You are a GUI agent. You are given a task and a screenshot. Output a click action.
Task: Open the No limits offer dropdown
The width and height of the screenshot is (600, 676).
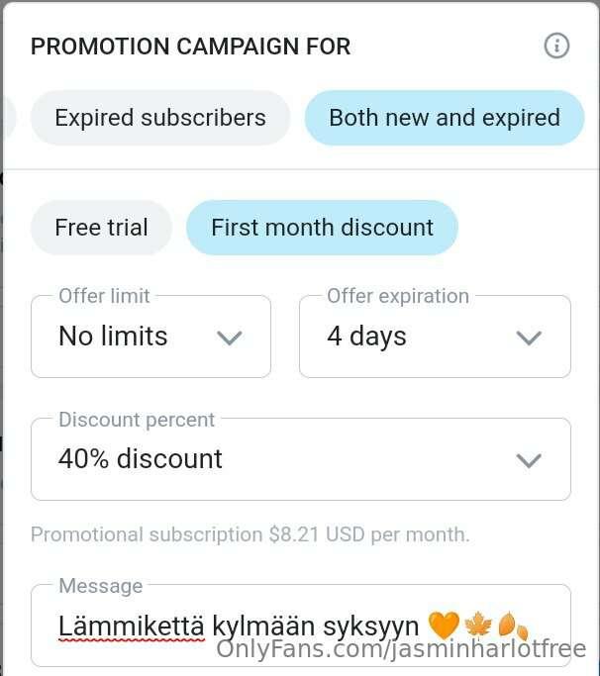click(x=150, y=337)
